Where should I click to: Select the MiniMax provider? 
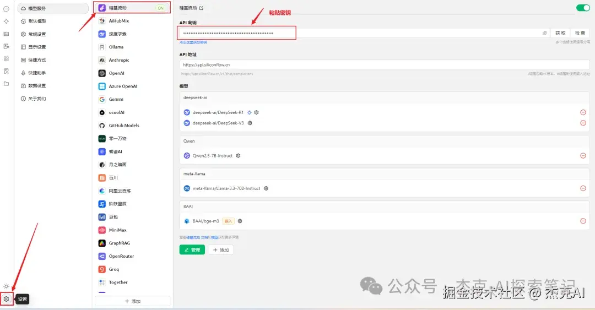tap(132, 230)
